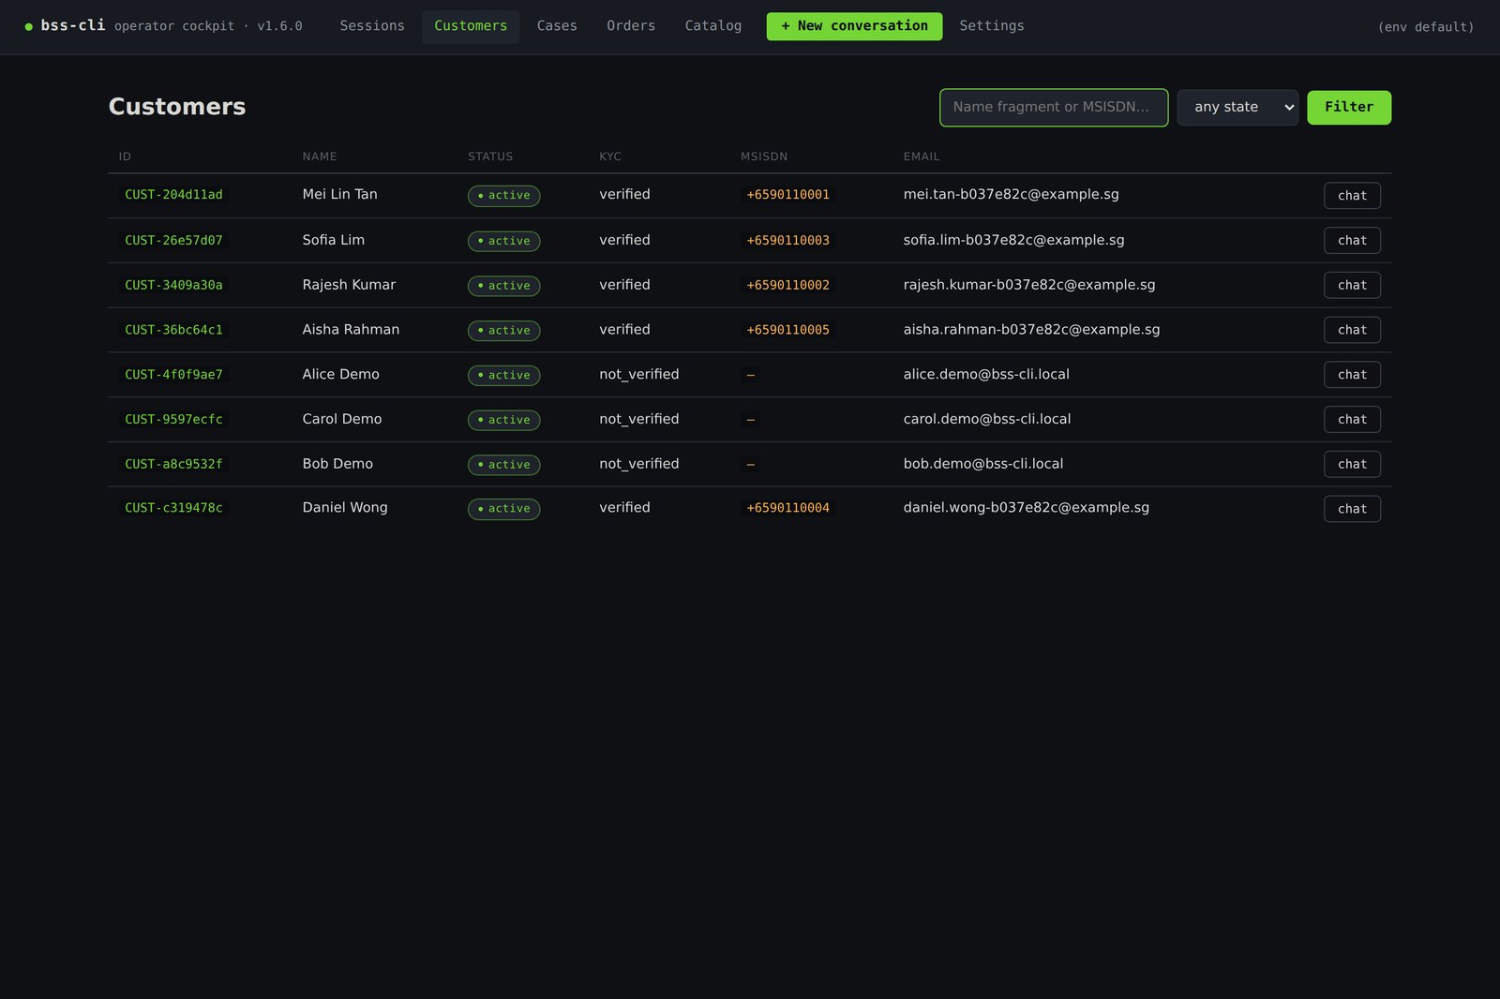Navigate to the Catalog tab
Viewport: 1500px width, 999px height.
point(713,26)
